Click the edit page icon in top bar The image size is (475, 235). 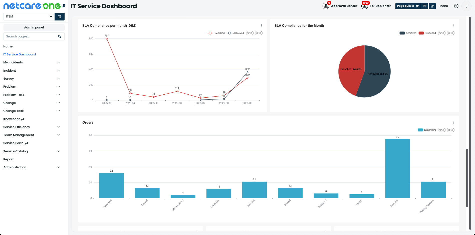(x=432, y=6)
